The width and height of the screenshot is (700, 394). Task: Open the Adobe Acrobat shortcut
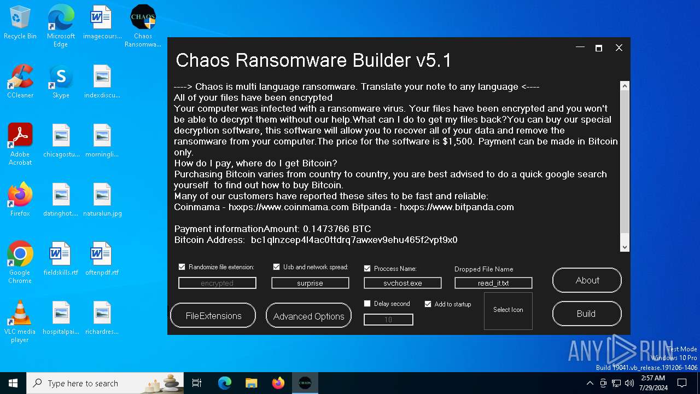[x=20, y=144]
